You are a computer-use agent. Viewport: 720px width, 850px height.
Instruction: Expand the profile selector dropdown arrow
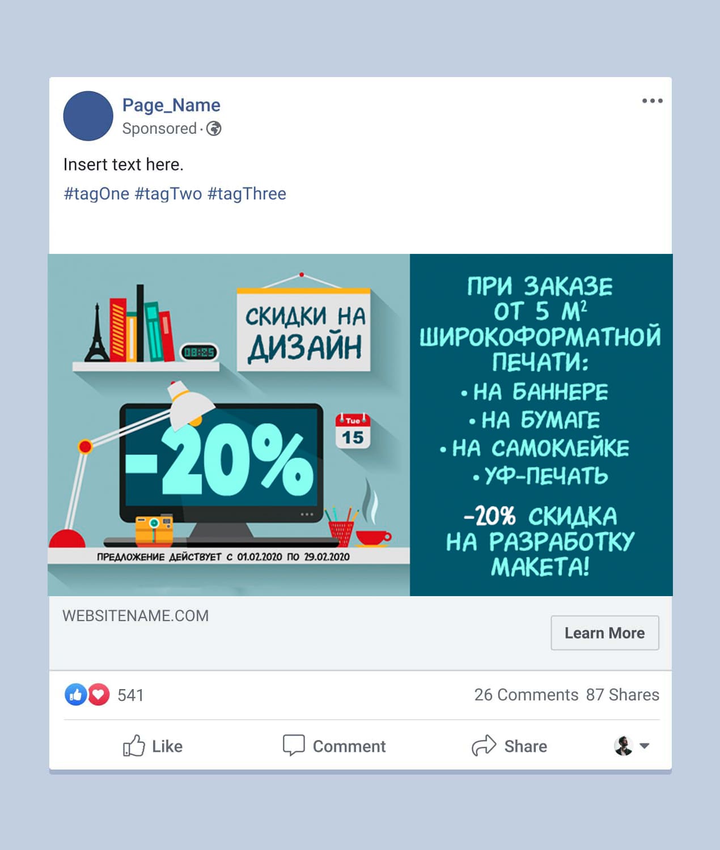point(645,746)
